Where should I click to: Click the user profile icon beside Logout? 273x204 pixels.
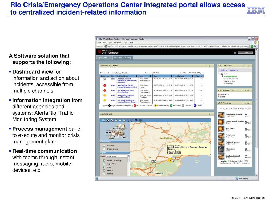pos(235,53)
